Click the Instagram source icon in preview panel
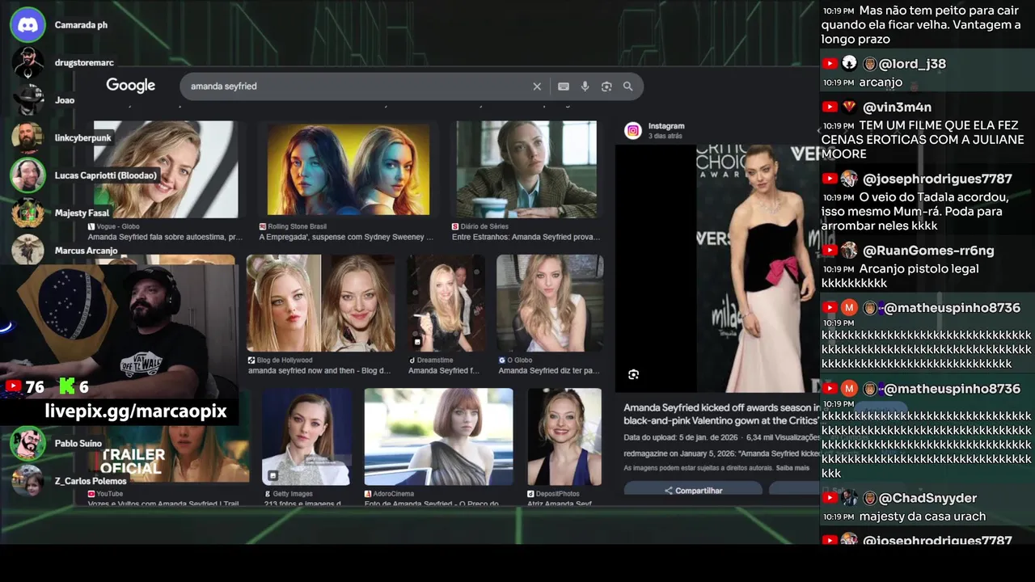The width and height of the screenshot is (1035, 582). coord(633,130)
